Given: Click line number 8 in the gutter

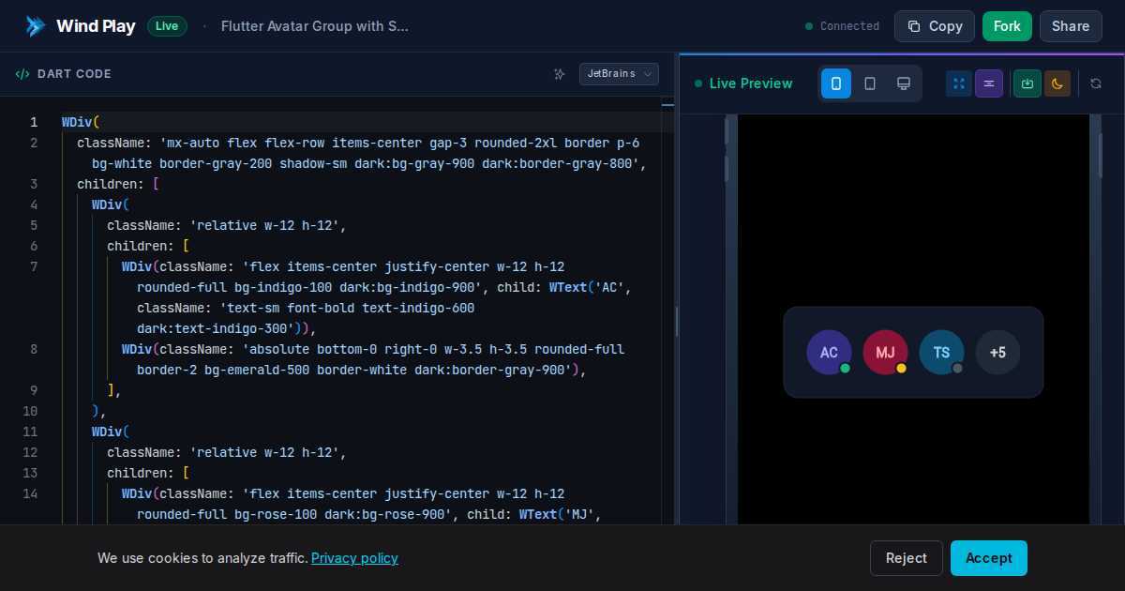Looking at the screenshot, I should click(34, 349).
